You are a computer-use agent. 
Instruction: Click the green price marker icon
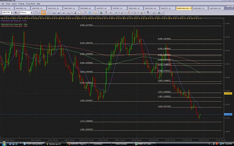pos(75,13)
